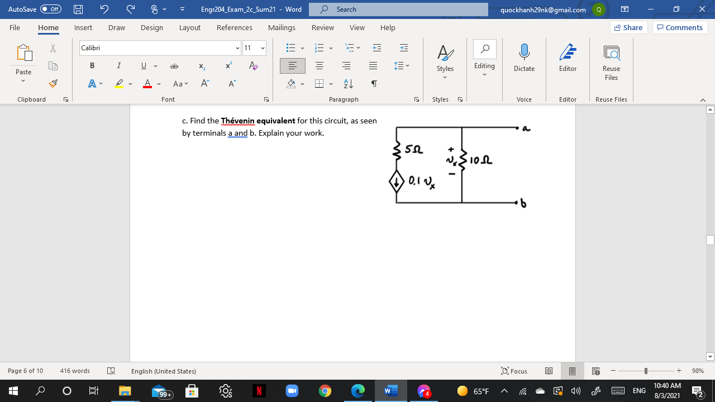Screen dimensions: 715x402
Task: Open the font size dropdown
Action: pos(263,48)
